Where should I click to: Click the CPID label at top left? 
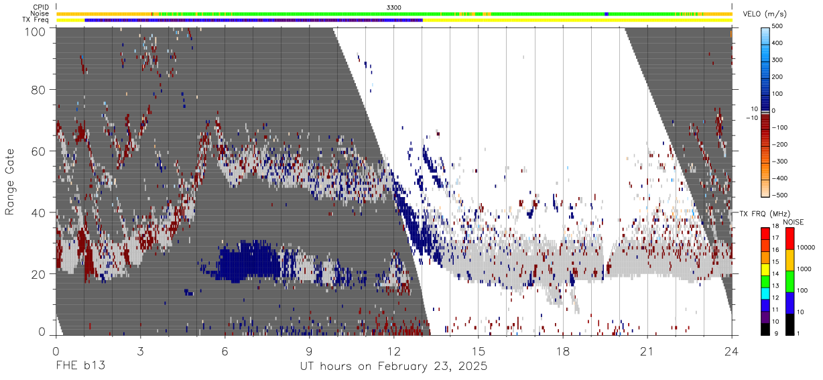[x=41, y=7]
